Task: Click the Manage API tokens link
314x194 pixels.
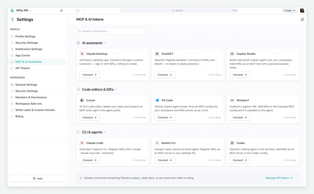Action: [279, 178]
